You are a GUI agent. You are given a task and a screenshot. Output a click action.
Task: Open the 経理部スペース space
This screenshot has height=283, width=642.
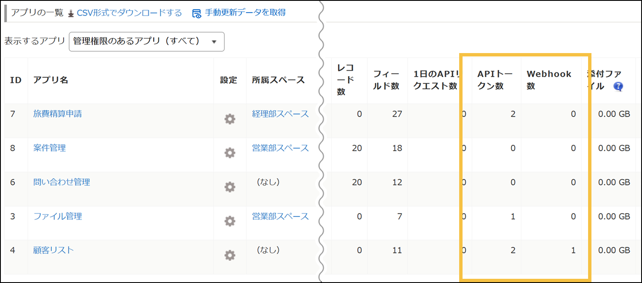click(281, 114)
